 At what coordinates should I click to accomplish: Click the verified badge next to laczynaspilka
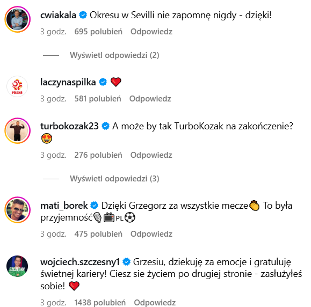point(103,82)
